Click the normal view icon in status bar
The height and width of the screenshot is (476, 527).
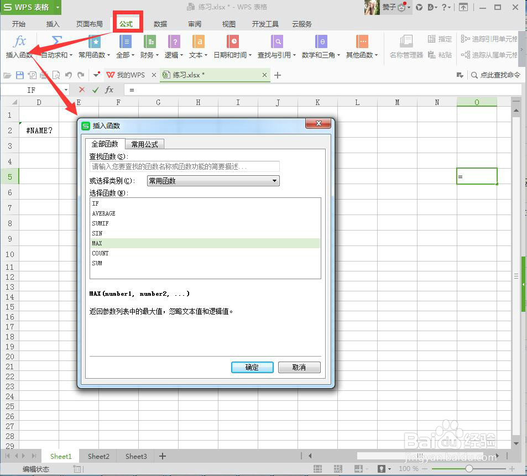[317, 469]
